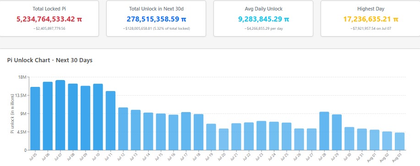Click the 0 y-axis label

click(x=26, y=150)
